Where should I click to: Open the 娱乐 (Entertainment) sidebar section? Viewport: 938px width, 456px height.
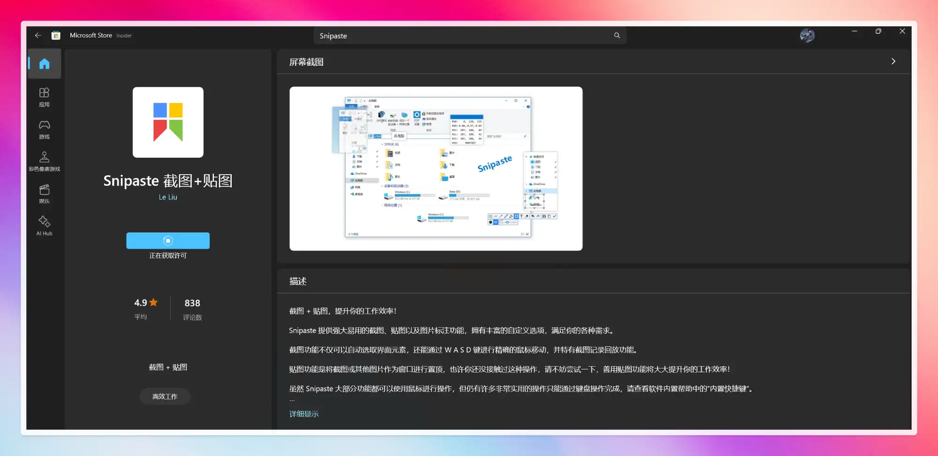[45, 194]
